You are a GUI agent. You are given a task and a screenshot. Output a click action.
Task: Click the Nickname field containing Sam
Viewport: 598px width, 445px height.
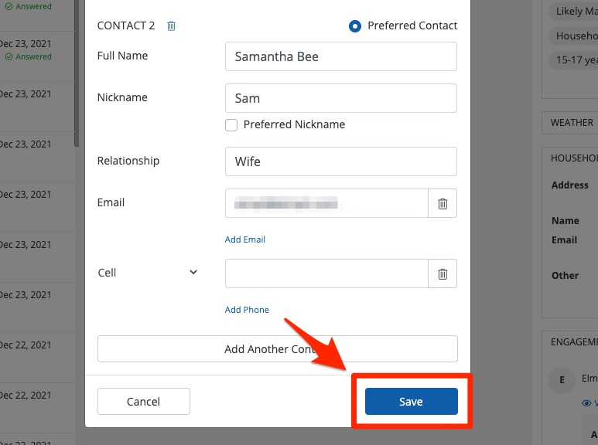340,98
